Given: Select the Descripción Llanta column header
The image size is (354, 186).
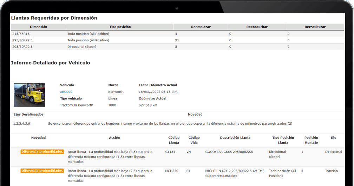Looking at the screenshot, I should [x=235, y=138].
